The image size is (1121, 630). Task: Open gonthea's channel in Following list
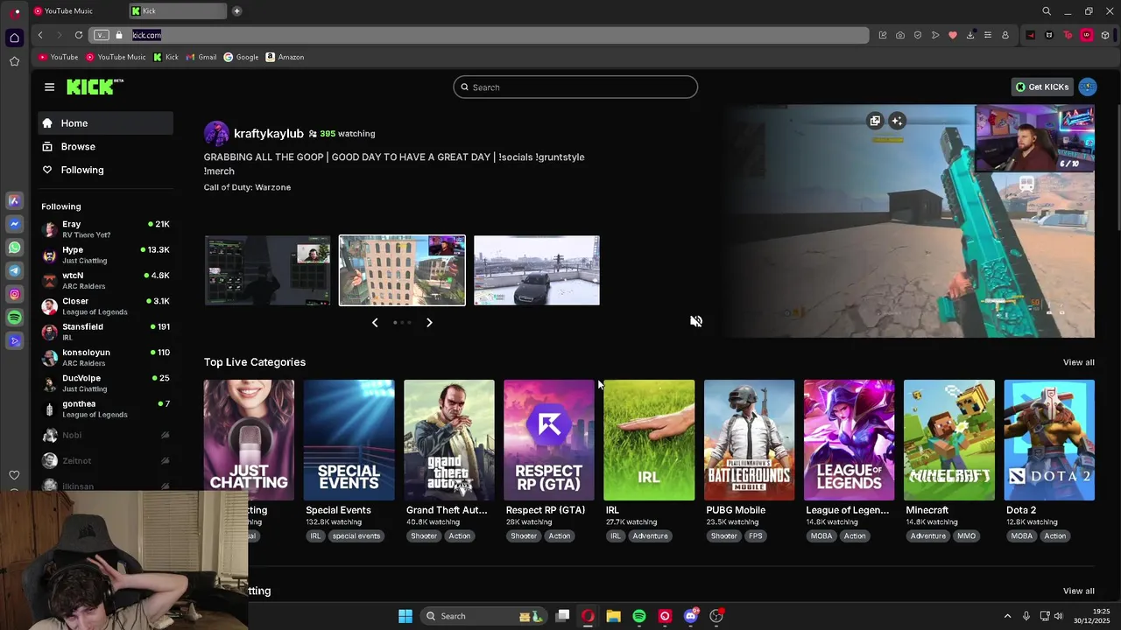(x=105, y=409)
